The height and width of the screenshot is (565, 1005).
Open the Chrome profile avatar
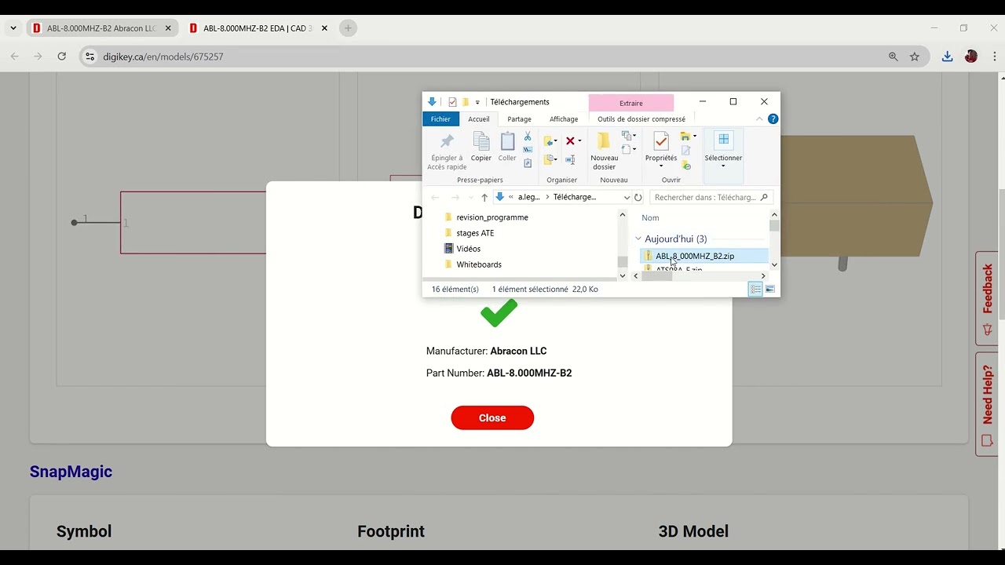(x=971, y=56)
